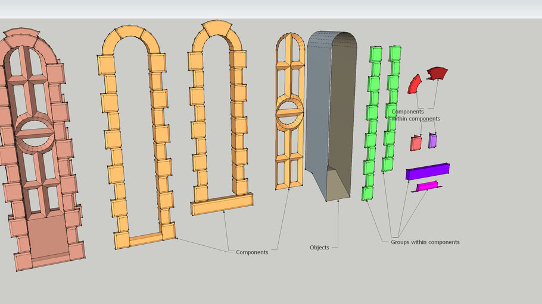The image size is (542, 304).
Task: Click the dark red keystone piece
Action: (437, 73)
